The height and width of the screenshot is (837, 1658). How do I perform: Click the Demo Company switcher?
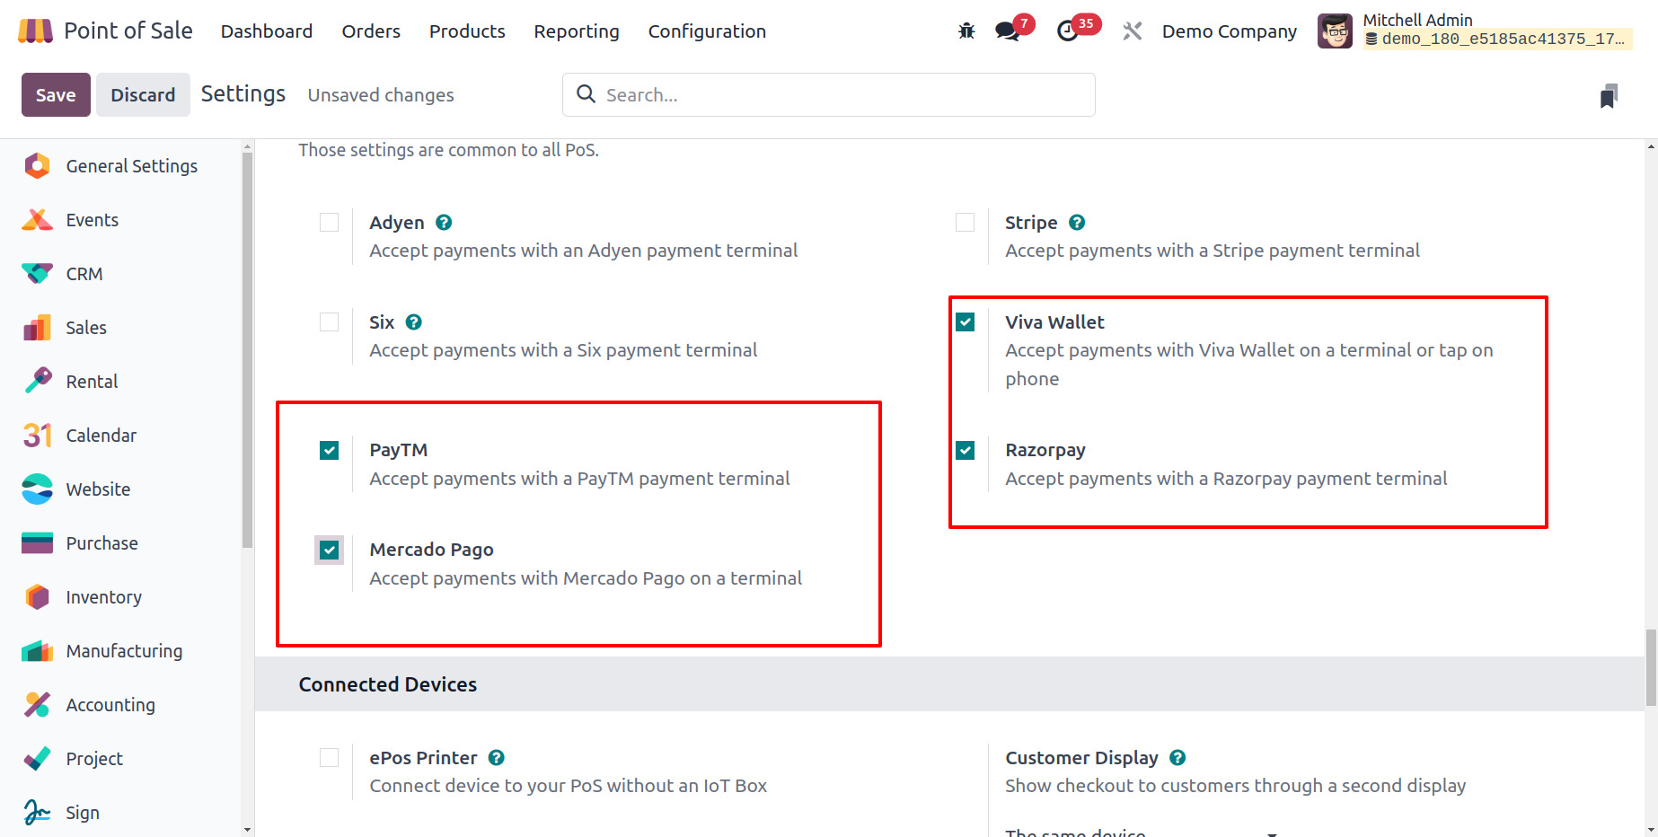1230,31
